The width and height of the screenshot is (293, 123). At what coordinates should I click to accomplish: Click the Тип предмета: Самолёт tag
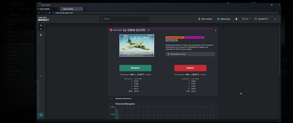[175, 37]
